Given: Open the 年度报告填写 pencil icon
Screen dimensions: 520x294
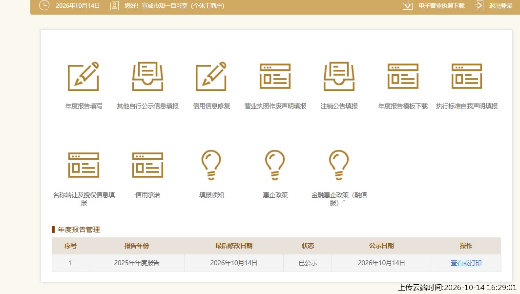Looking at the screenshot, I should 83,76.
